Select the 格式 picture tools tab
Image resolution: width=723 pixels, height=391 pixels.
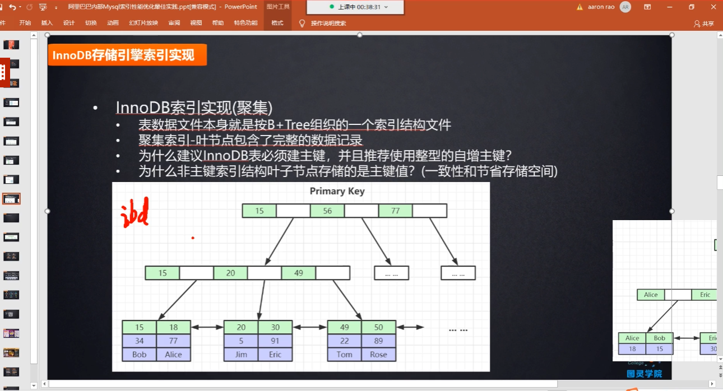tap(277, 23)
